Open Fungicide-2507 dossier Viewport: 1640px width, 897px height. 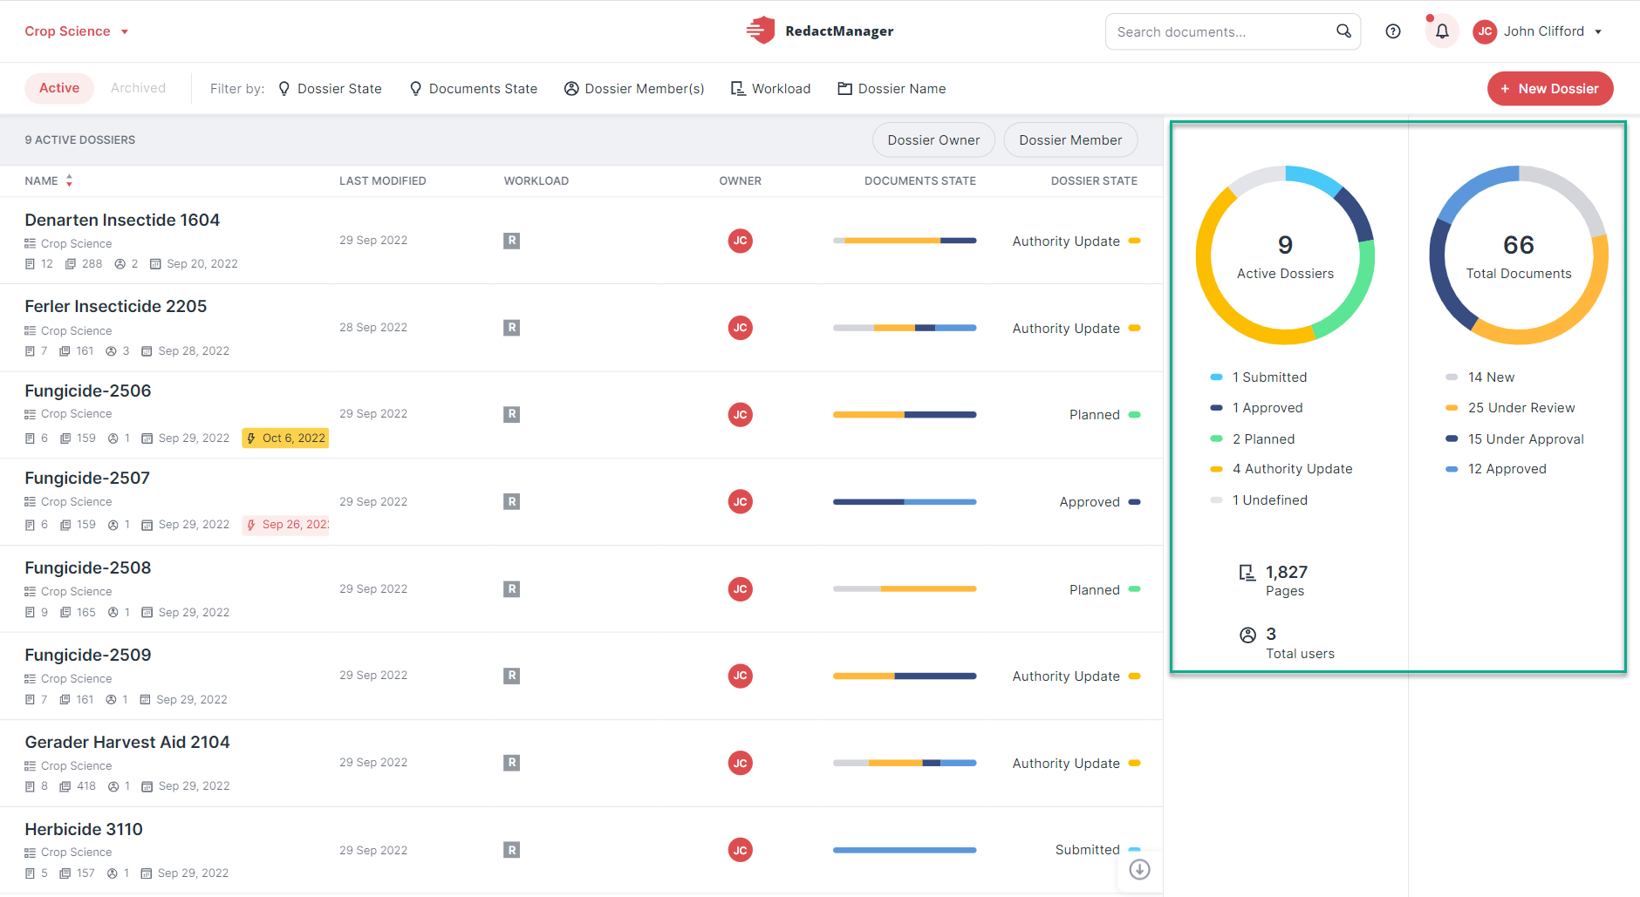pos(87,479)
